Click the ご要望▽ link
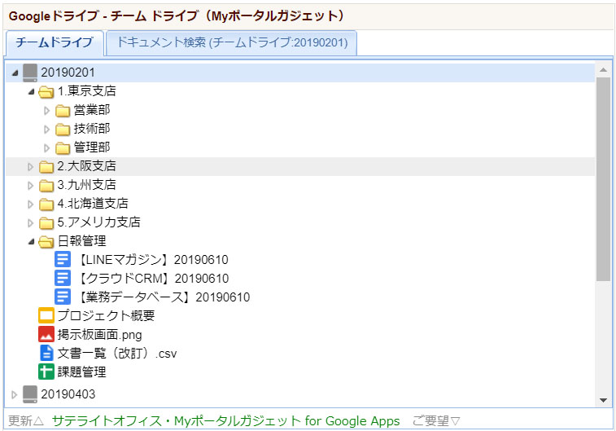 pyautogui.click(x=436, y=421)
